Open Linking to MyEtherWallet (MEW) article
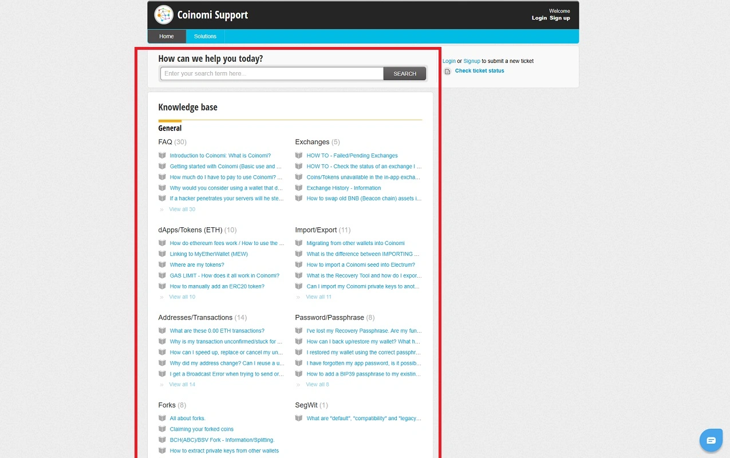Screen dimensions: 730x458 click(x=208, y=254)
